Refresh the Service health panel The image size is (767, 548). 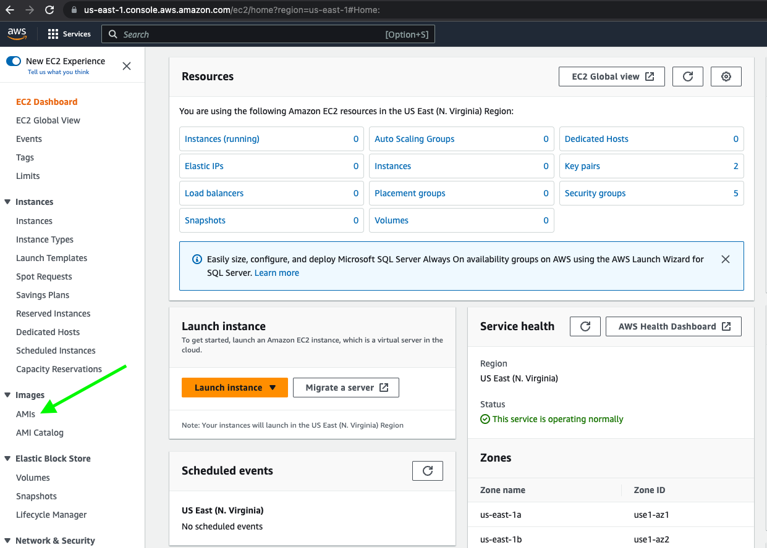tap(585, 326)
